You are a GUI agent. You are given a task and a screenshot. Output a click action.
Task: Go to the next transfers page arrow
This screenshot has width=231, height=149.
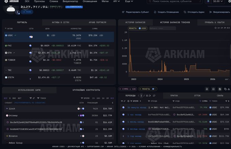pyautogui.click(x=150, y=95)
